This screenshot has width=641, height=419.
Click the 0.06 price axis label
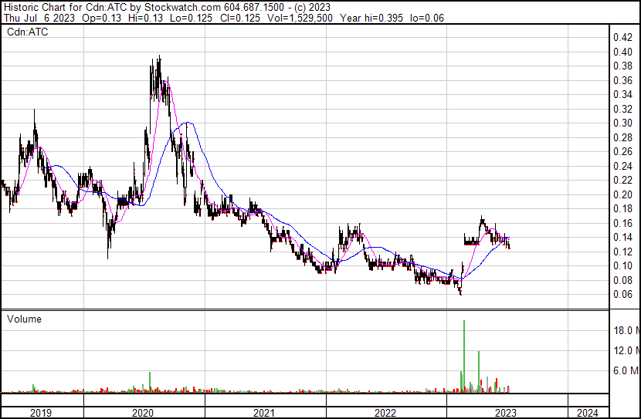(x=622, y=295)
